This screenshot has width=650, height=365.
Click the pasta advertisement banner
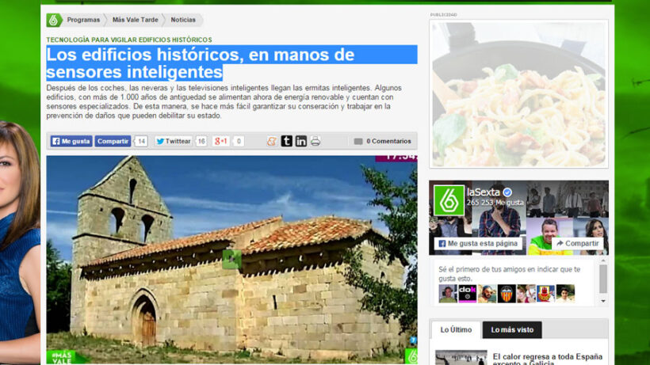pyautogui.click(x=518, y=94)
